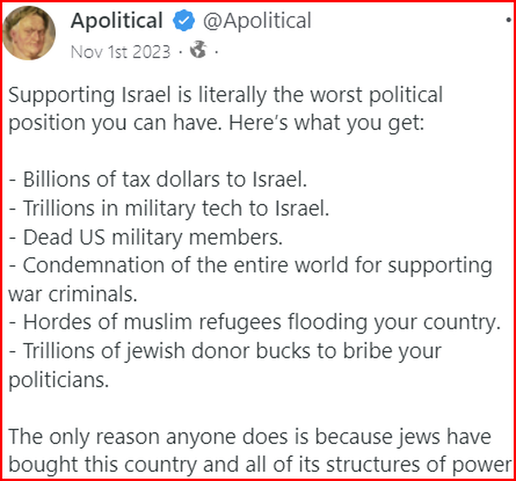516x481 pixels.
Task: Click the @Apolitical handle
Action: coord(257,21)
